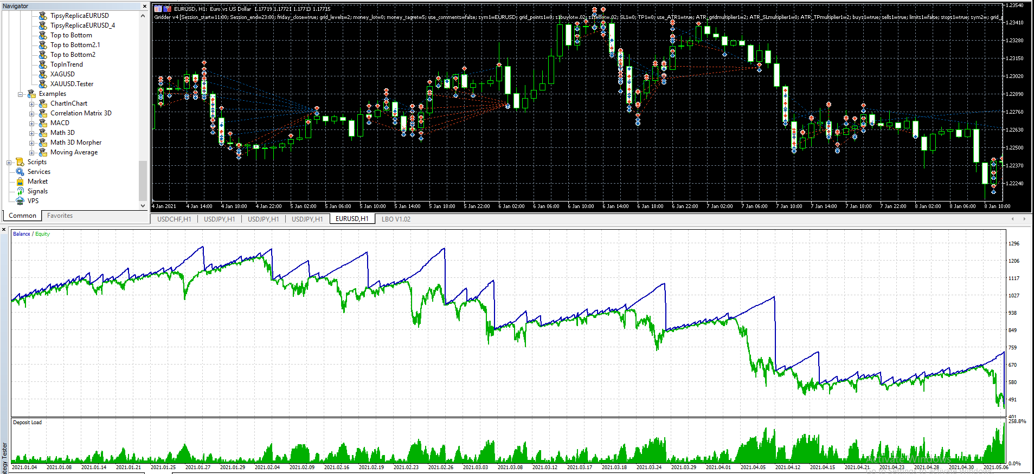
Task: Click the Top to Bottom2 expert icon
Action: point(43,55)
